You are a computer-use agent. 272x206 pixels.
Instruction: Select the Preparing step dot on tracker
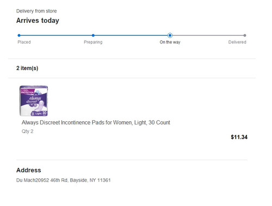(x=93, y=35)
